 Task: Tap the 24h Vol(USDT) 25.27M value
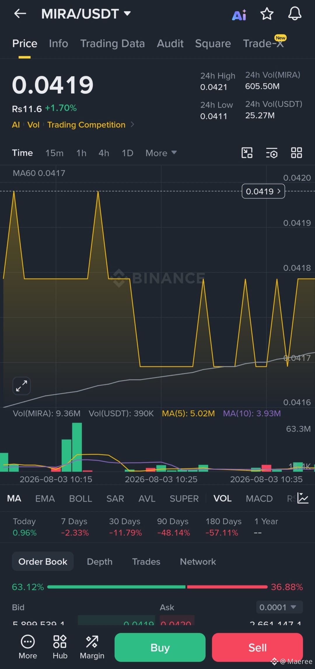[260, 115]
